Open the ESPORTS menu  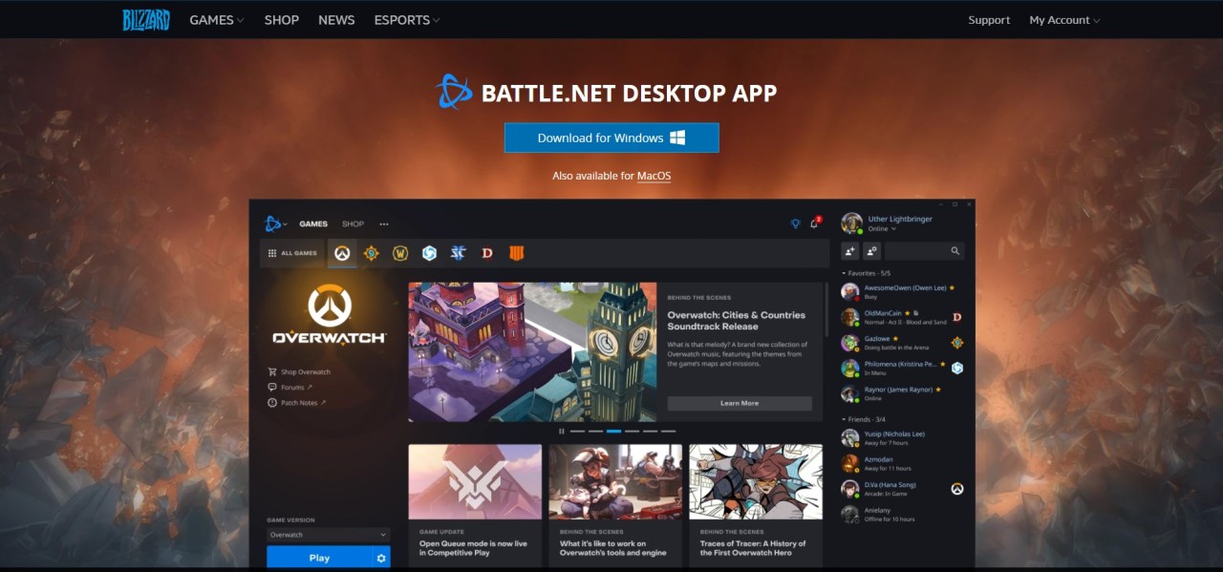[401, 19]
